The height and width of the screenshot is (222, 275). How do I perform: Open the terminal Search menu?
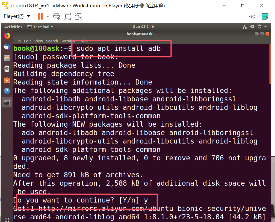coord(52,41)
